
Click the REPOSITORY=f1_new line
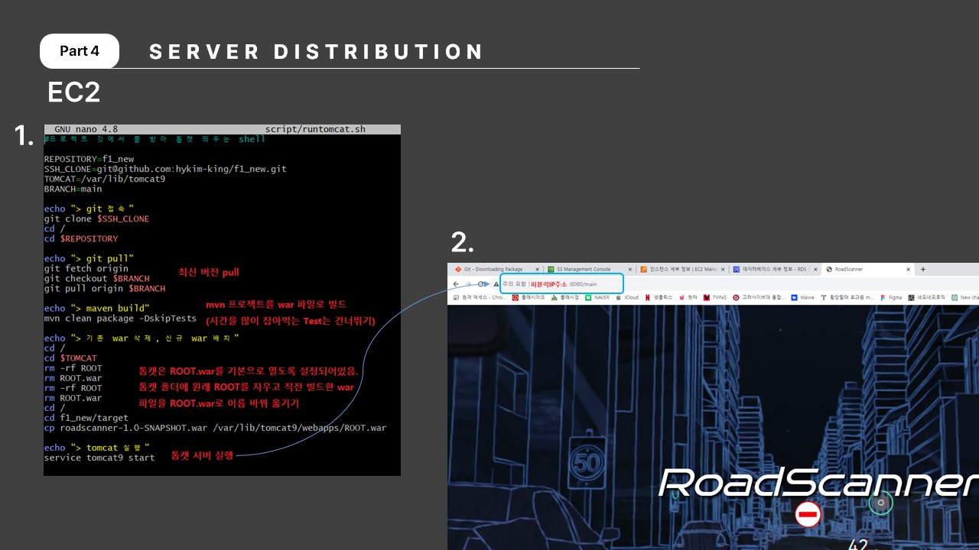coord(89,159)
